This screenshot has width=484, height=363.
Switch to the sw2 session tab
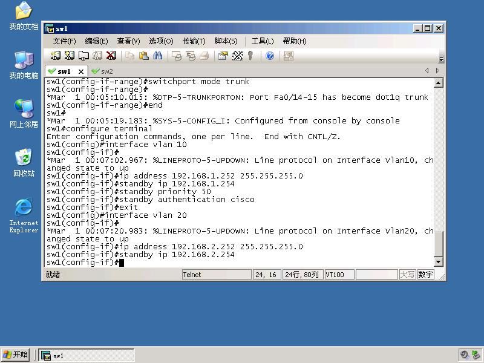103,71
